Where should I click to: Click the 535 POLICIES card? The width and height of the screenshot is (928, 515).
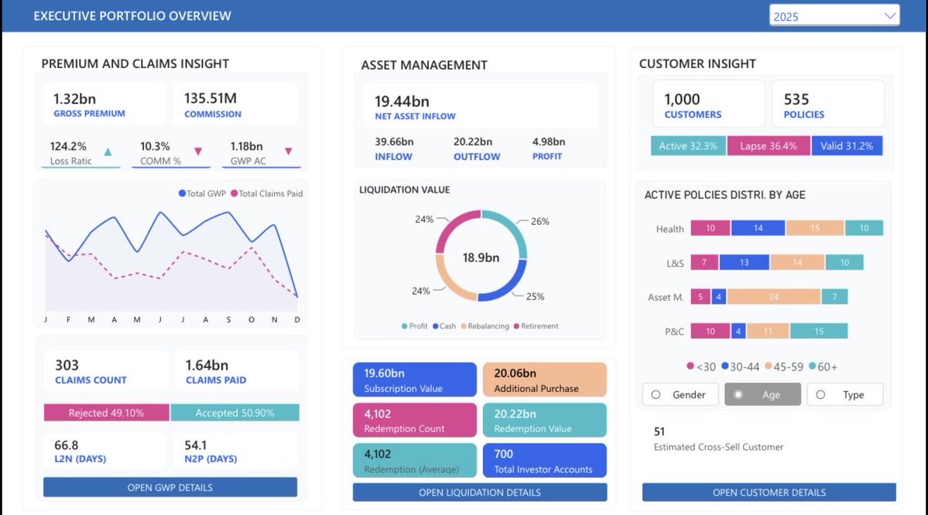828,104
